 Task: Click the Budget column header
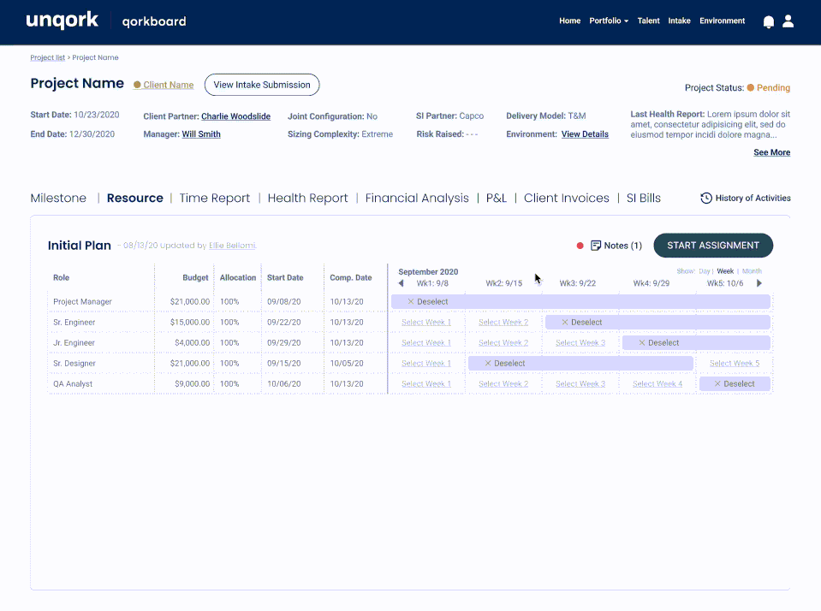coord(195,277)
